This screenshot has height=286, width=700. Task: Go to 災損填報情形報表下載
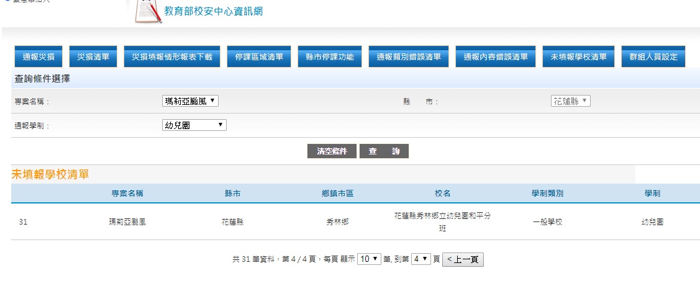pyautogui.click(x=172, y=57)
